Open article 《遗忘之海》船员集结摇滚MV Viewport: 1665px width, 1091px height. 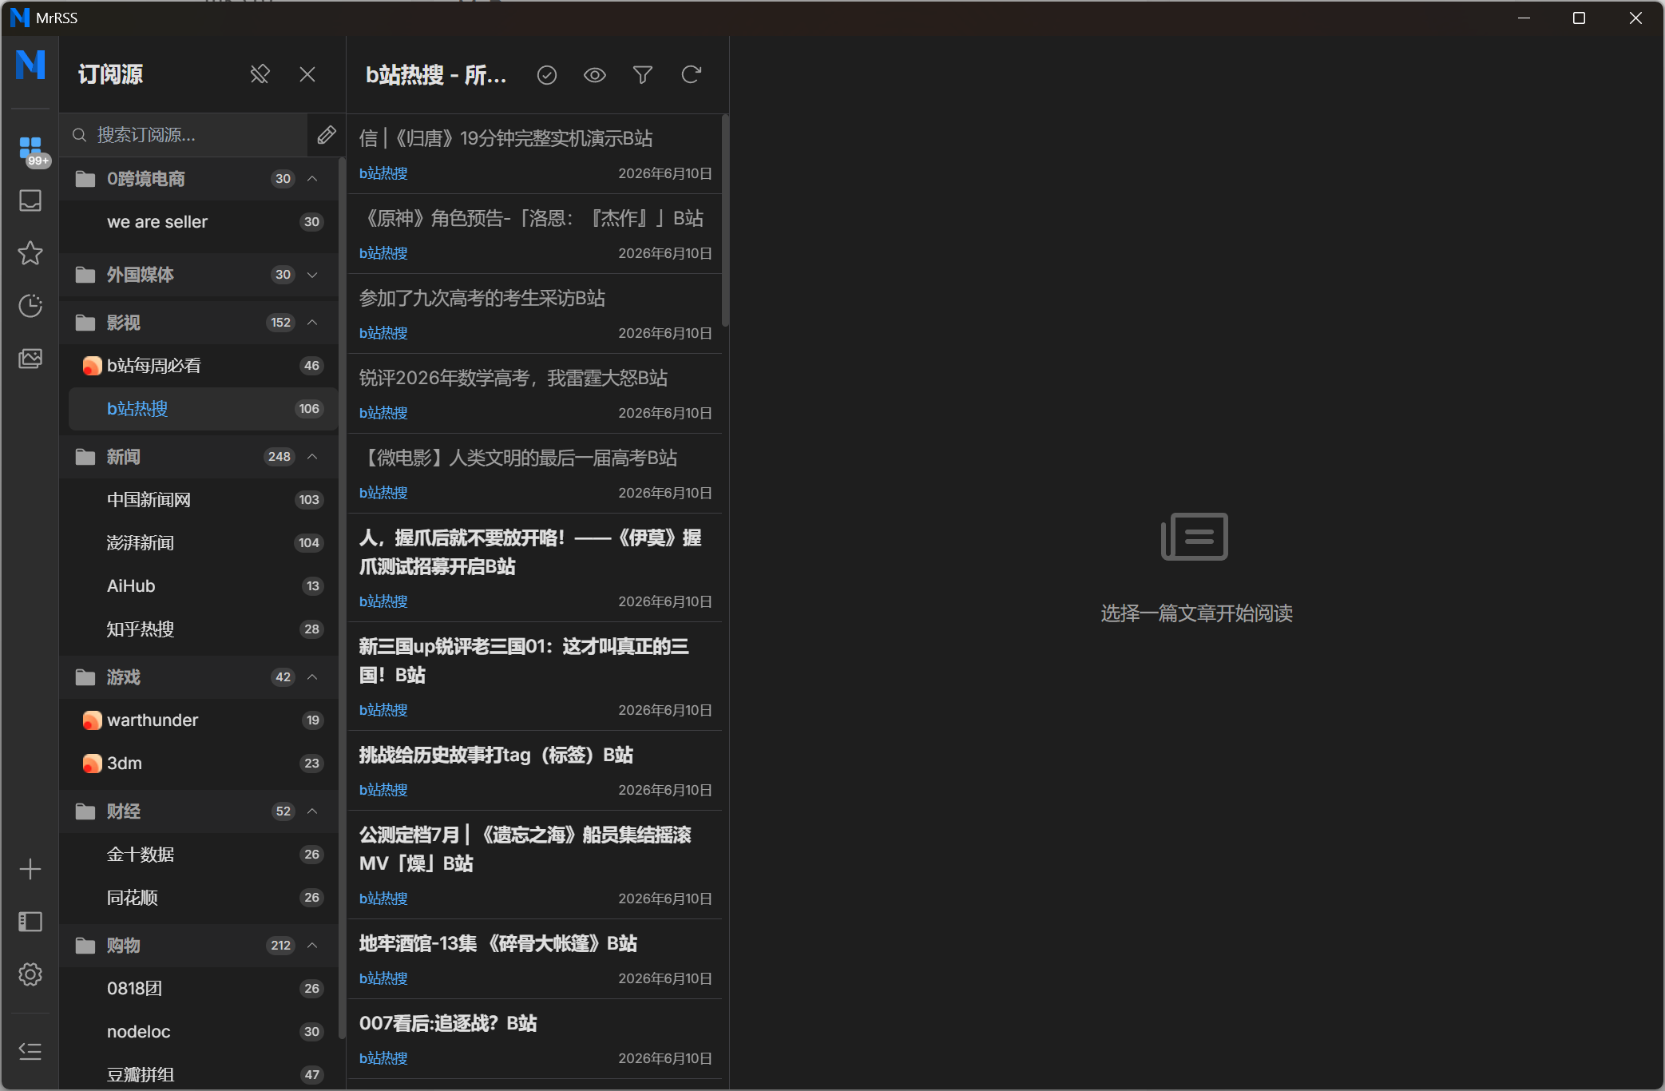point(535,865)
